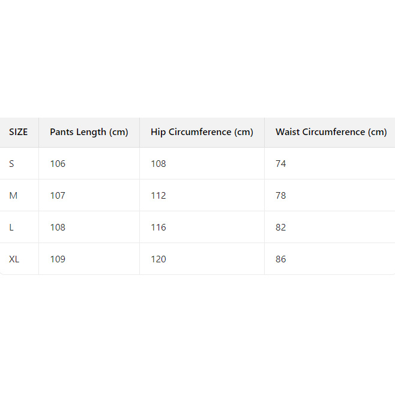Click the Hip Circumference (cm) header
The image size is (395, 395).
202,132
